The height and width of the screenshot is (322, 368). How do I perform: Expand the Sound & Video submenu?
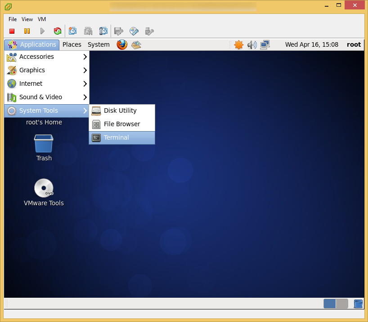(x=40, y=97)
